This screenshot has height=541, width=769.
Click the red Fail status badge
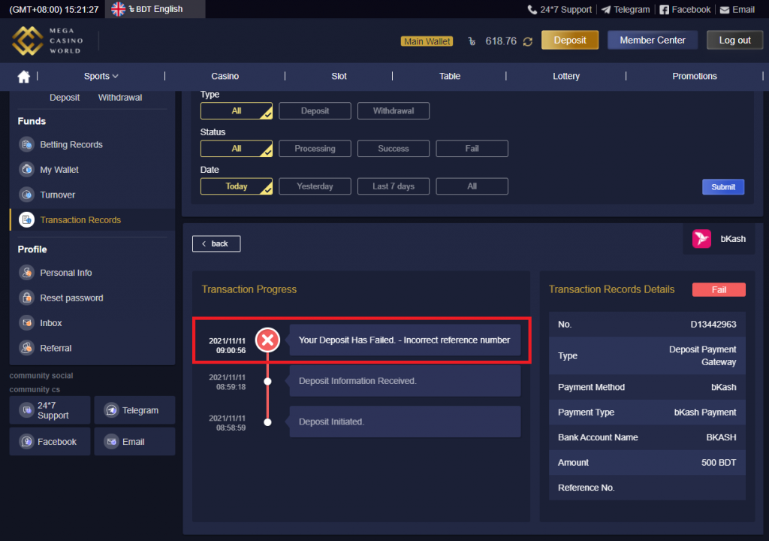pyautogui.click(x=719, y=289)
